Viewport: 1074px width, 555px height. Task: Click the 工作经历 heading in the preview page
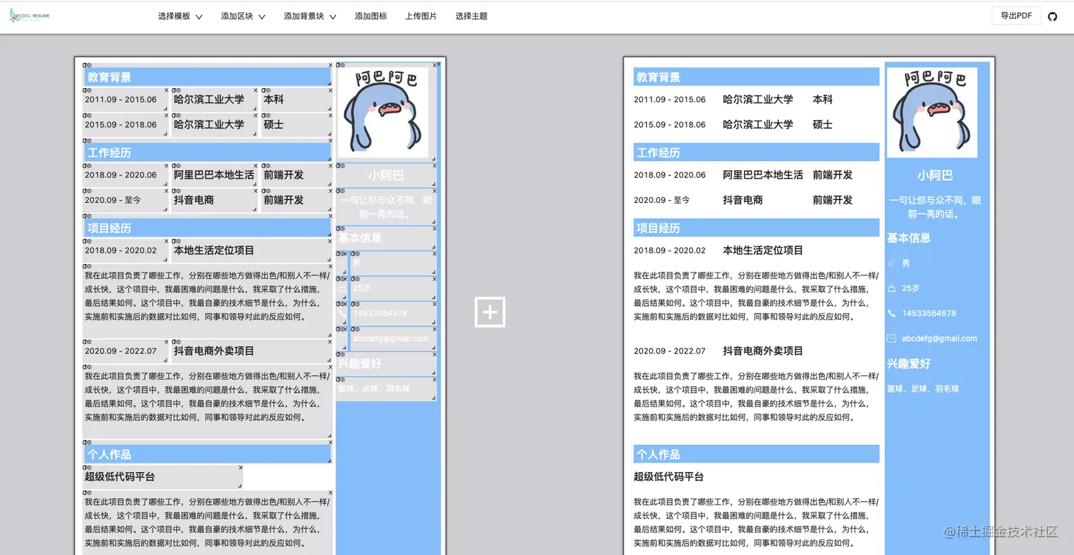coord(658,153)
